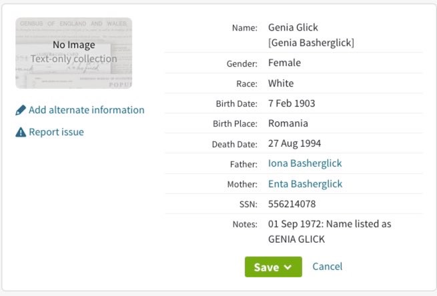Click the warning triangle icon beside Report issue
This screenshot has width=437, height=296.
tap(21, 132)
